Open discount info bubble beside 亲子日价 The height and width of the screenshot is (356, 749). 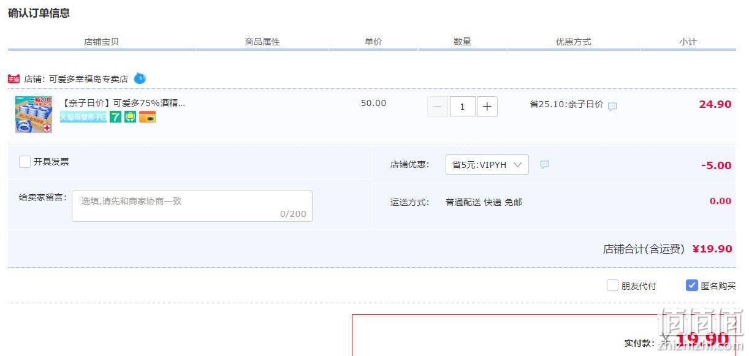click(x=612, y=106)
